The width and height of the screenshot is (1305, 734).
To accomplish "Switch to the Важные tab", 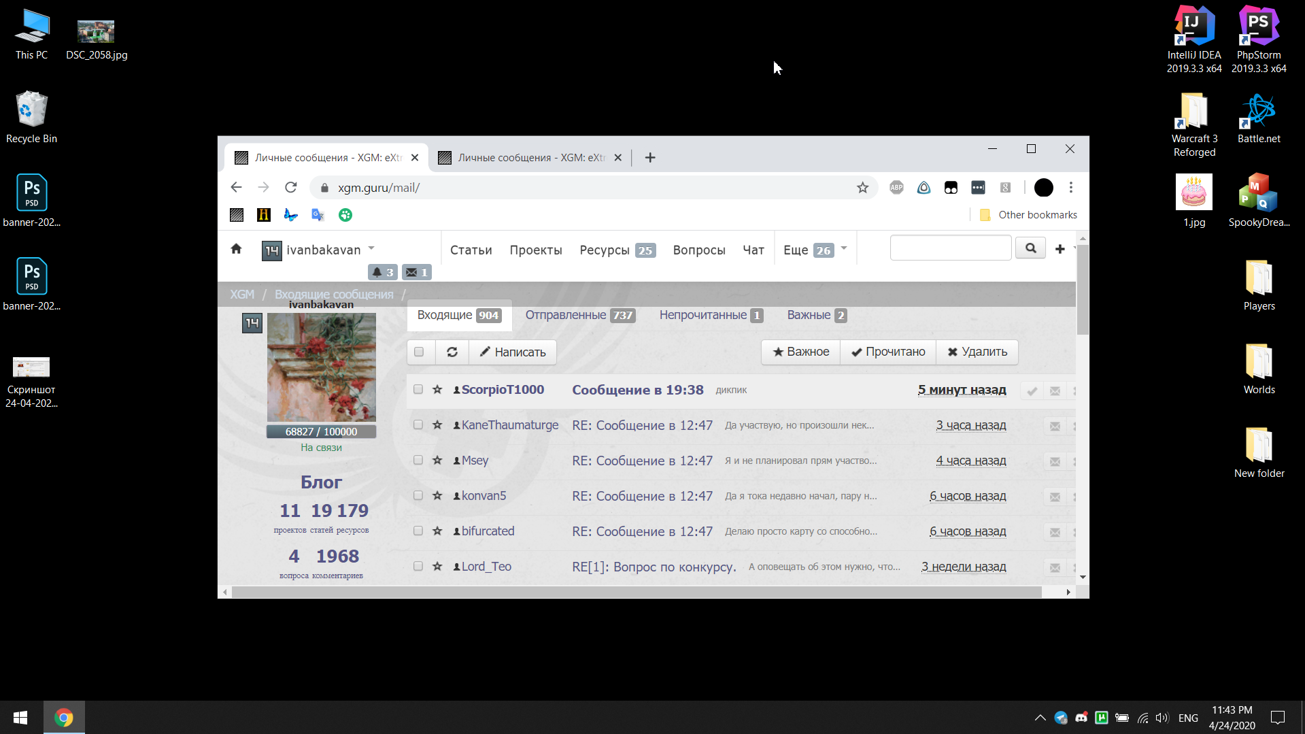I will click(x=817, y=315).
